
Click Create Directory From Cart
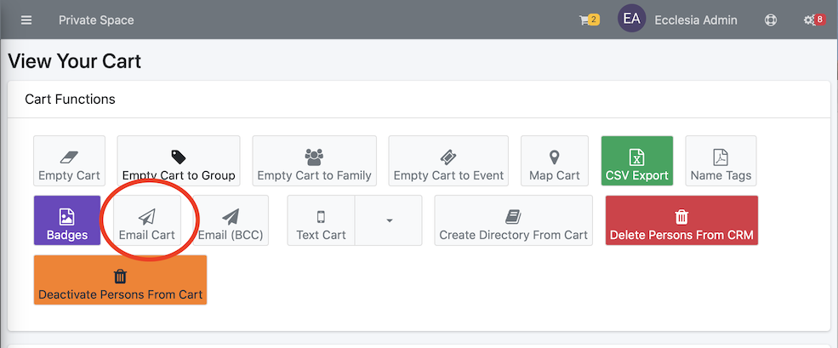coord(514,220)
